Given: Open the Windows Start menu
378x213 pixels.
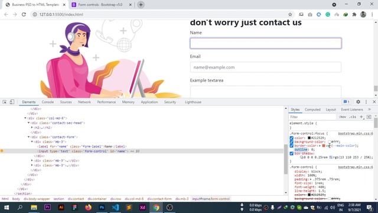Looking at the screenshot, I should (6, 208).
